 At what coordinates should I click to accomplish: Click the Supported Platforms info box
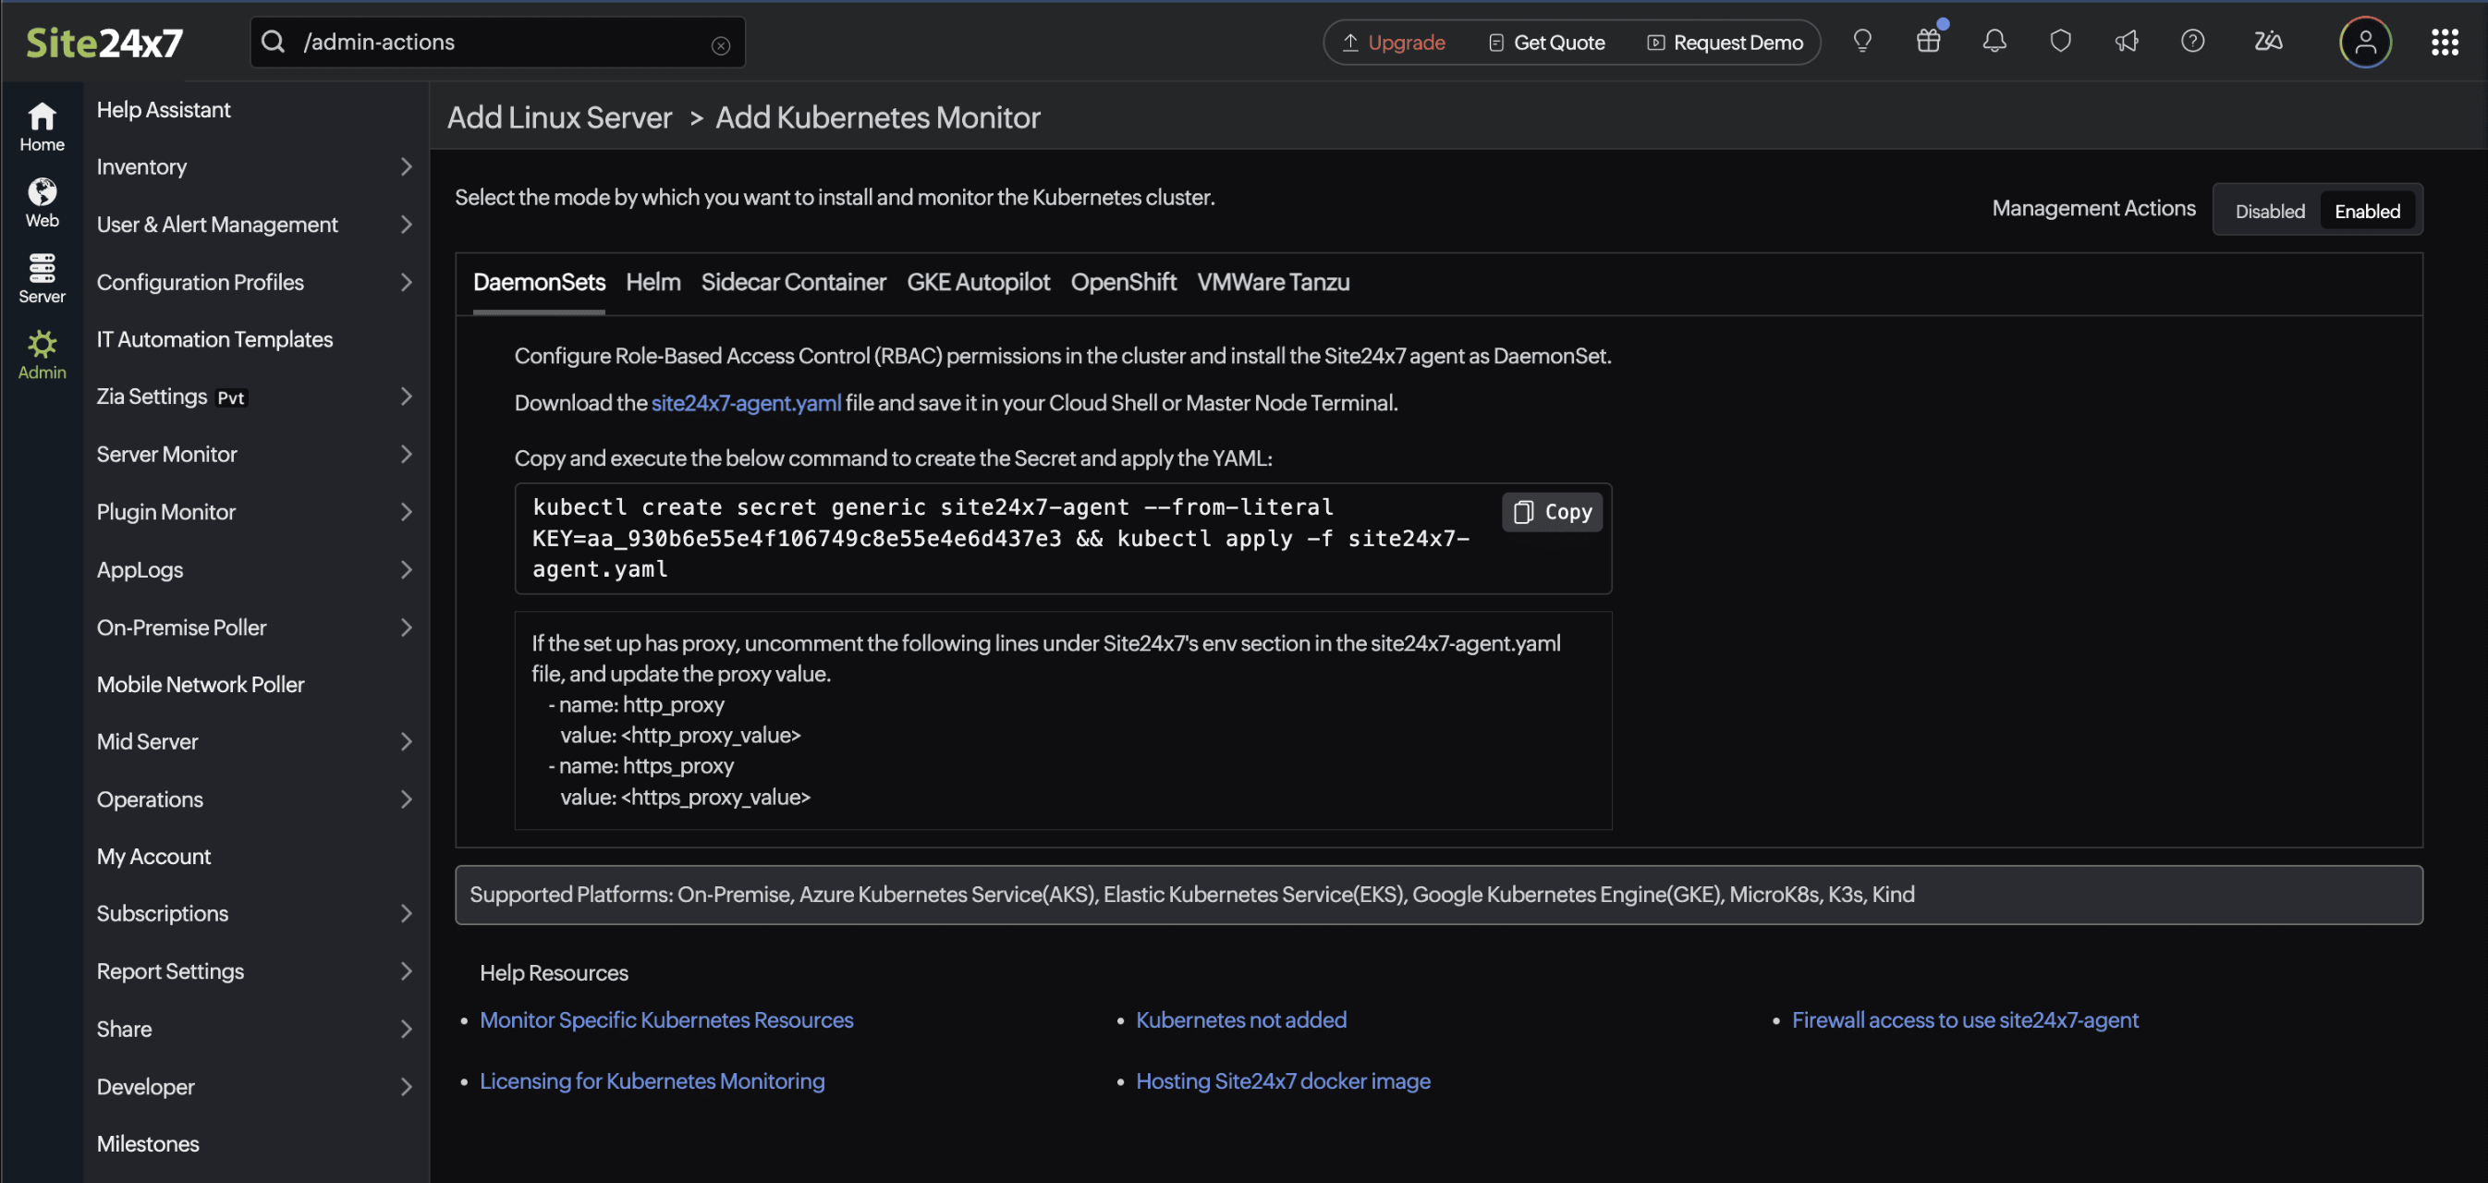(x=1438, y=896)
